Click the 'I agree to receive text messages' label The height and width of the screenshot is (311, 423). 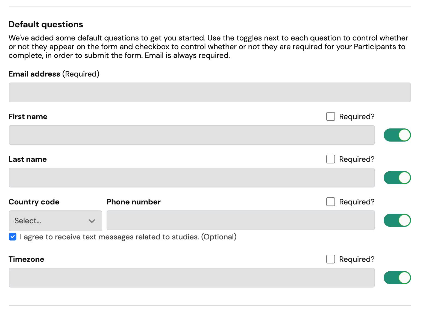128,237
